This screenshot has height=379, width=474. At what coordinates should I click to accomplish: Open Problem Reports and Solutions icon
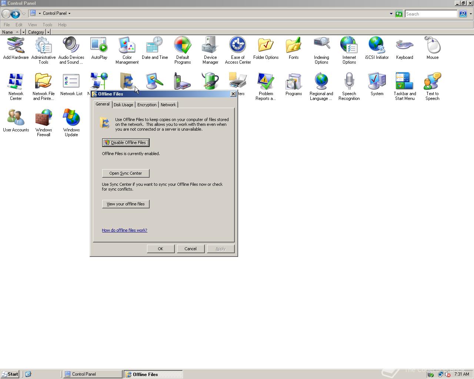click(266, 87)
